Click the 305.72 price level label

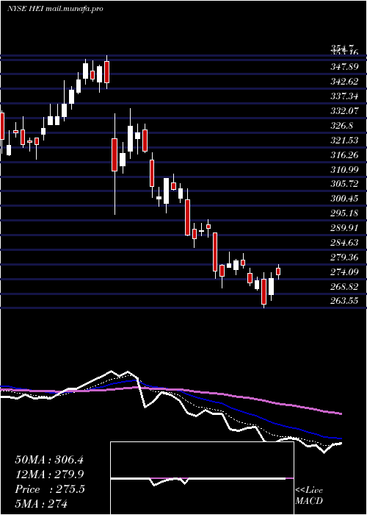tap(344, 184)
